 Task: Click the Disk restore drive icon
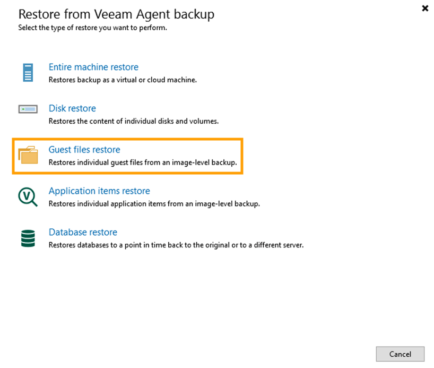tap(28, 109)
